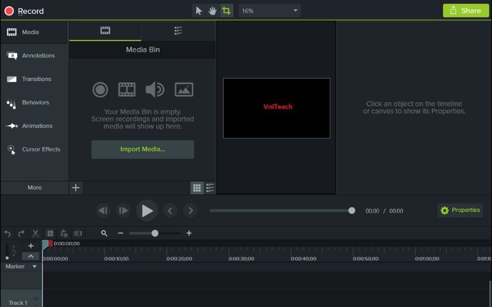
Task: Click the video filmstrip icon in bin
Action: pos(127,90)
